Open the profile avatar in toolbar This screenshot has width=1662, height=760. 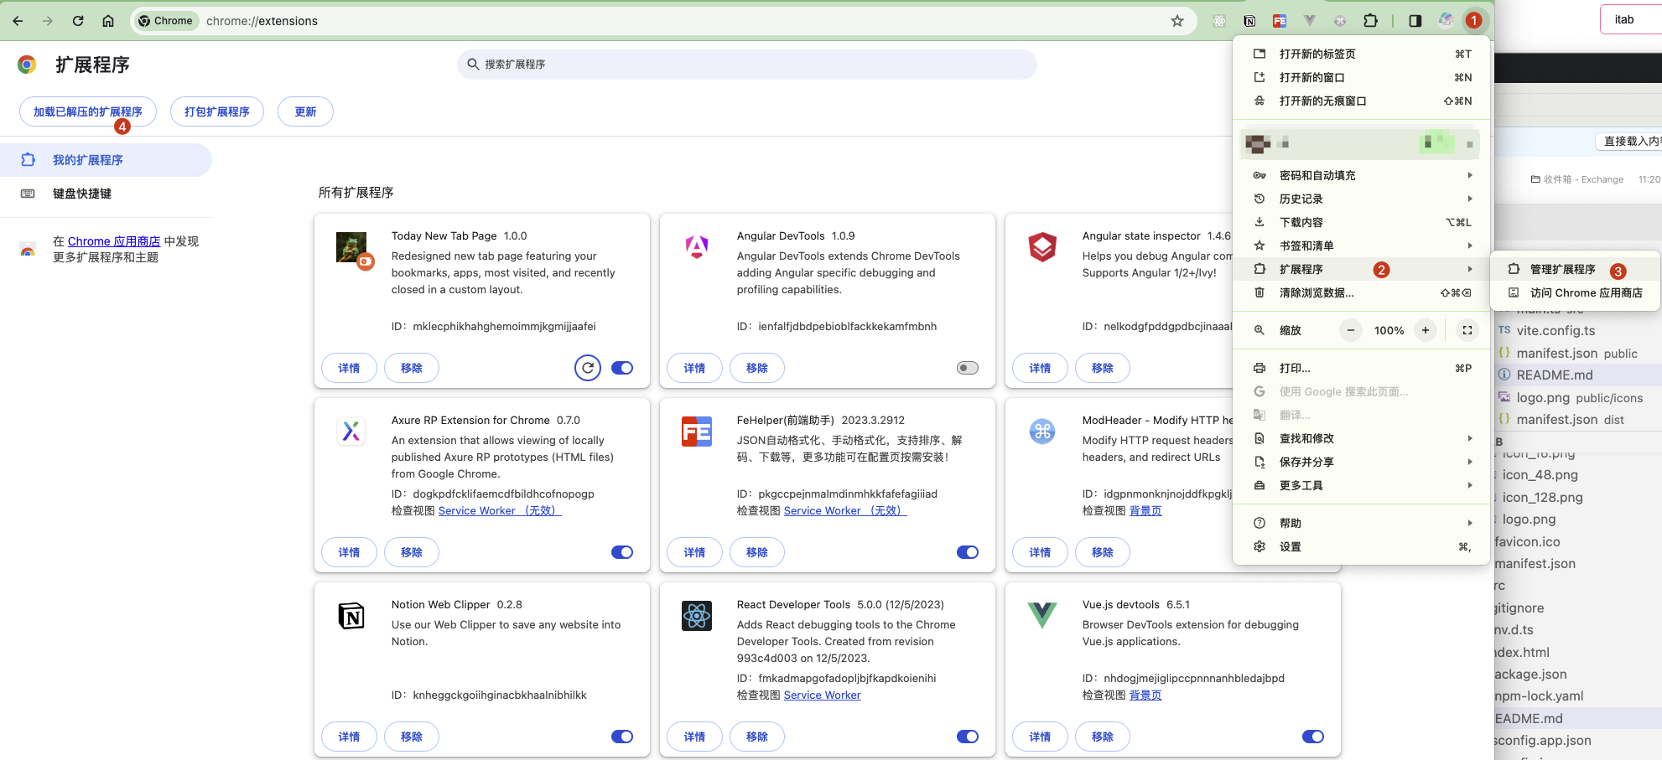click(x=1446, y=21)
